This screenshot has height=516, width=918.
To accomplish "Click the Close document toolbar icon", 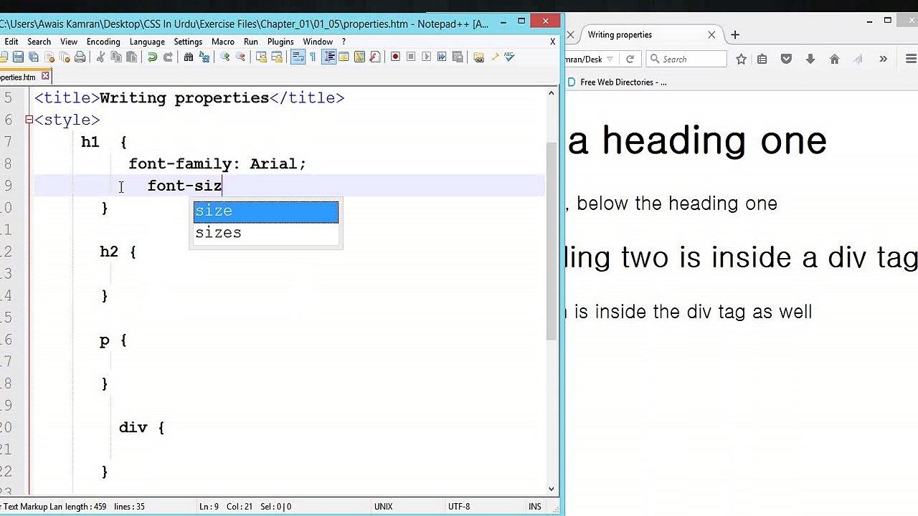I will click(49, 57).
